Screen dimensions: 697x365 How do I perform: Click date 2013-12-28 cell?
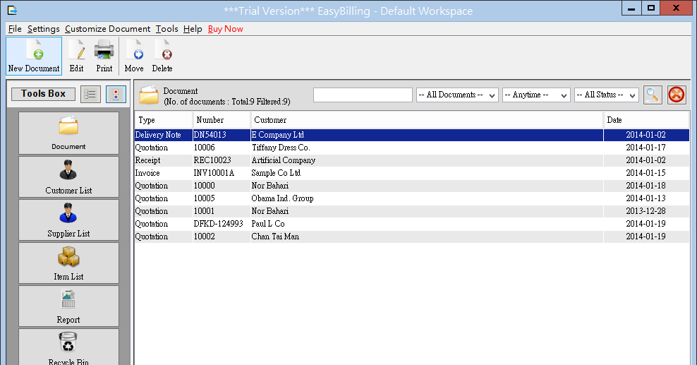pyautogui.click(x=646, y=211)
